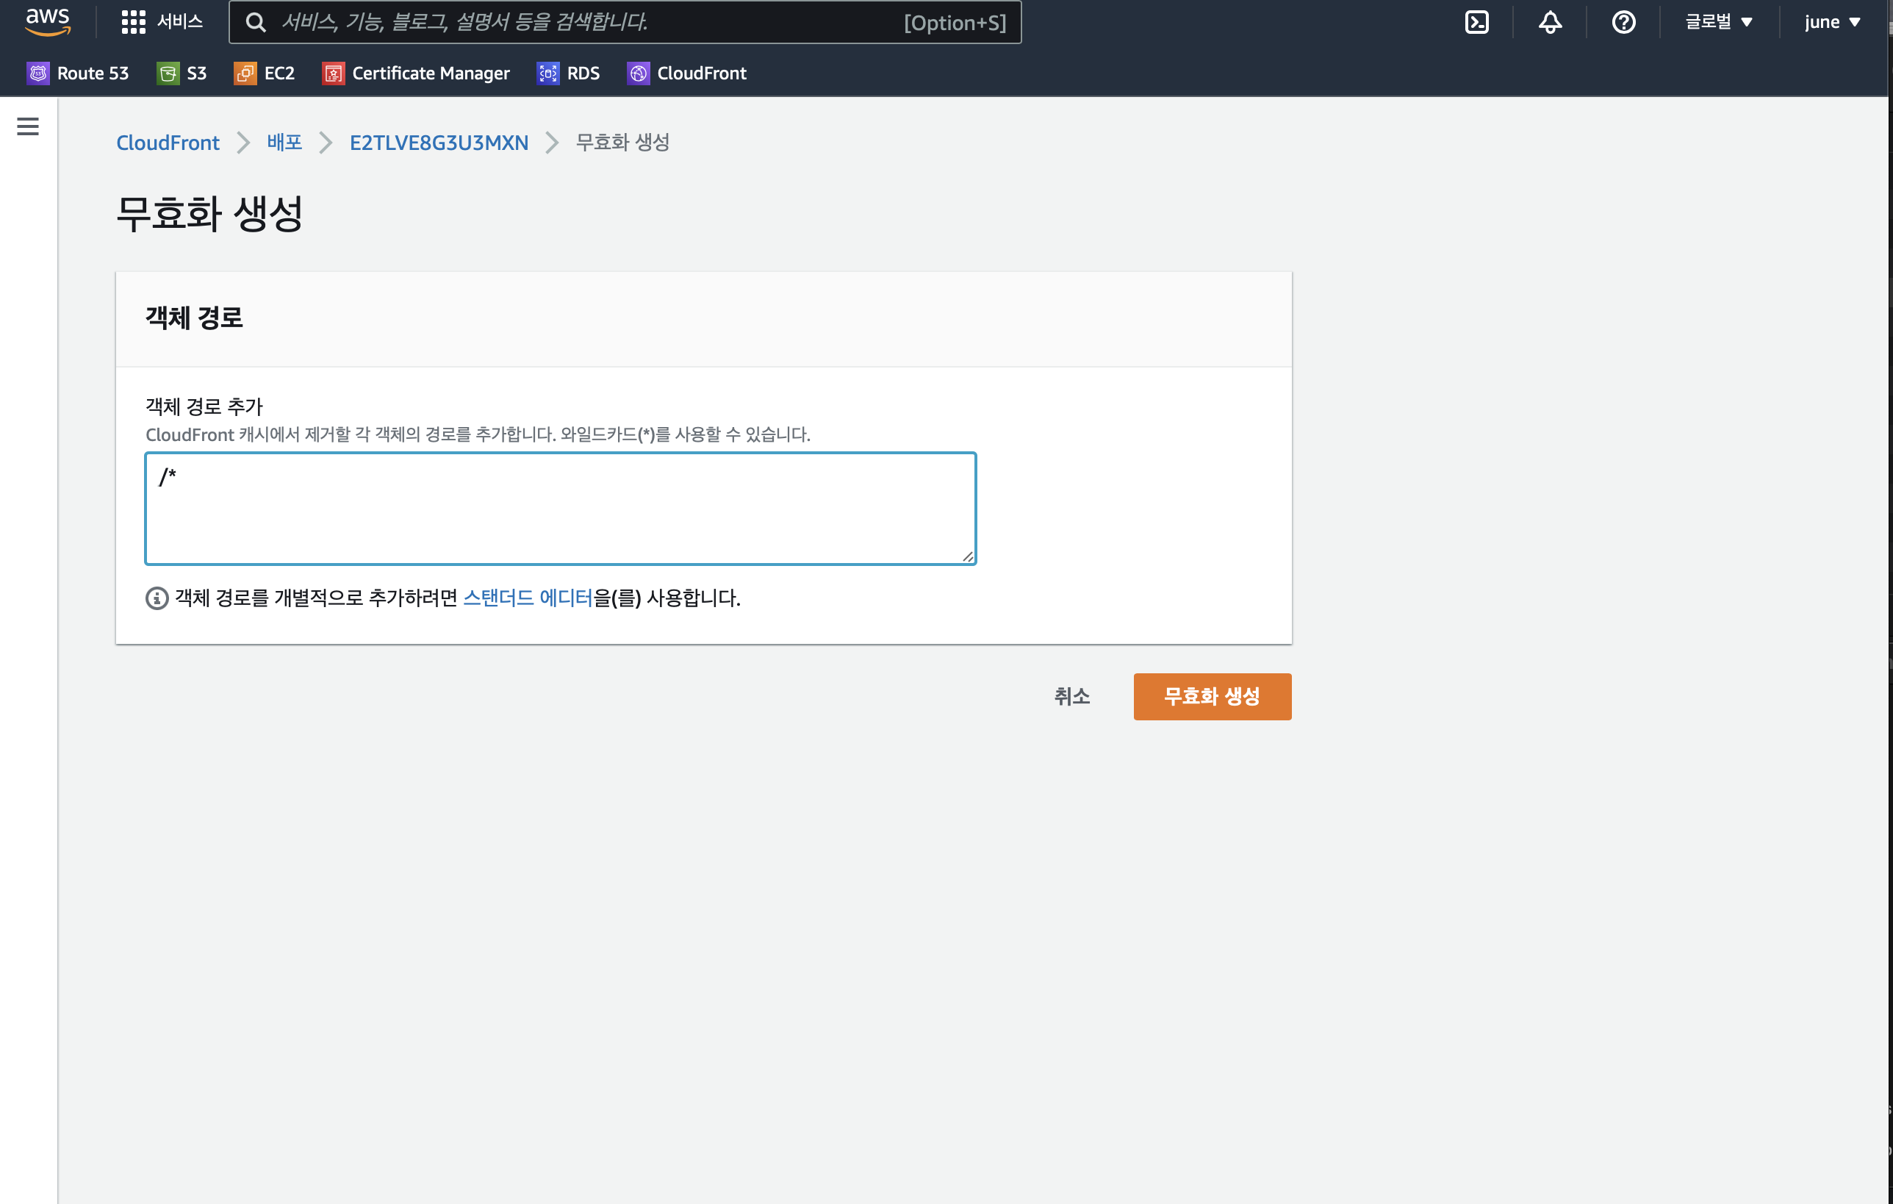Viewport: 1893px width, 1204px height.
Task: Click the 객체 경로 section heading
Action: click(x=194, y=318)
